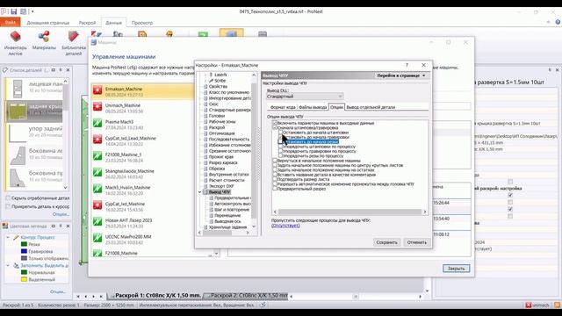
Task: Click the green icon beside ShanghaiJiaoda_Machine
Action: [x=97, y=172]
